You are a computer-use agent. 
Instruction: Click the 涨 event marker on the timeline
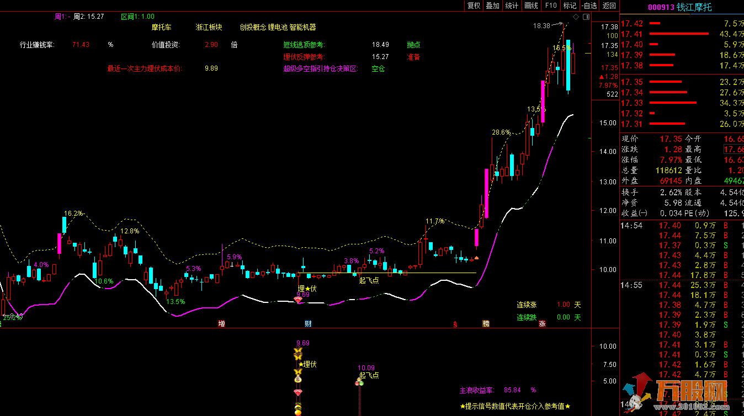coord(543,323)
